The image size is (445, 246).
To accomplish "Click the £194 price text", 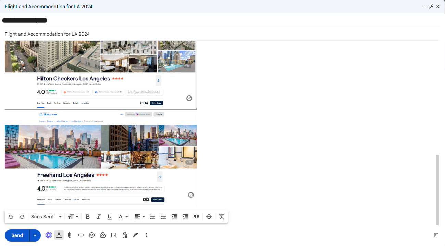I will (x=144, y=103).
